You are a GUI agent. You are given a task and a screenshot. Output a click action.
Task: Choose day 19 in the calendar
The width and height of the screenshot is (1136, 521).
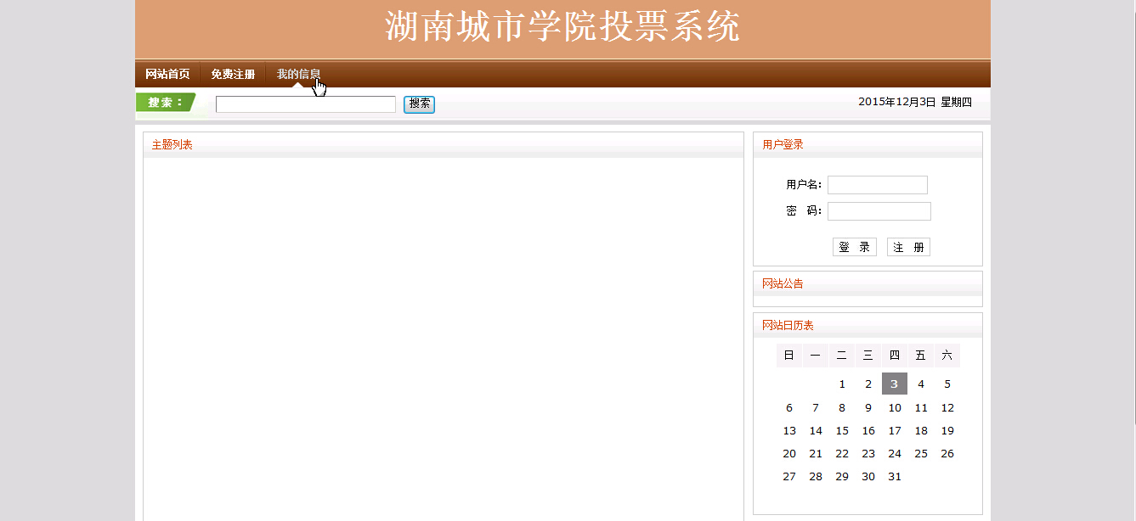tap(947, 431)
